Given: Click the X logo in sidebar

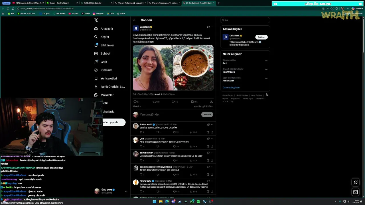Looking at the screenshot, I should [x=96, y=20].
